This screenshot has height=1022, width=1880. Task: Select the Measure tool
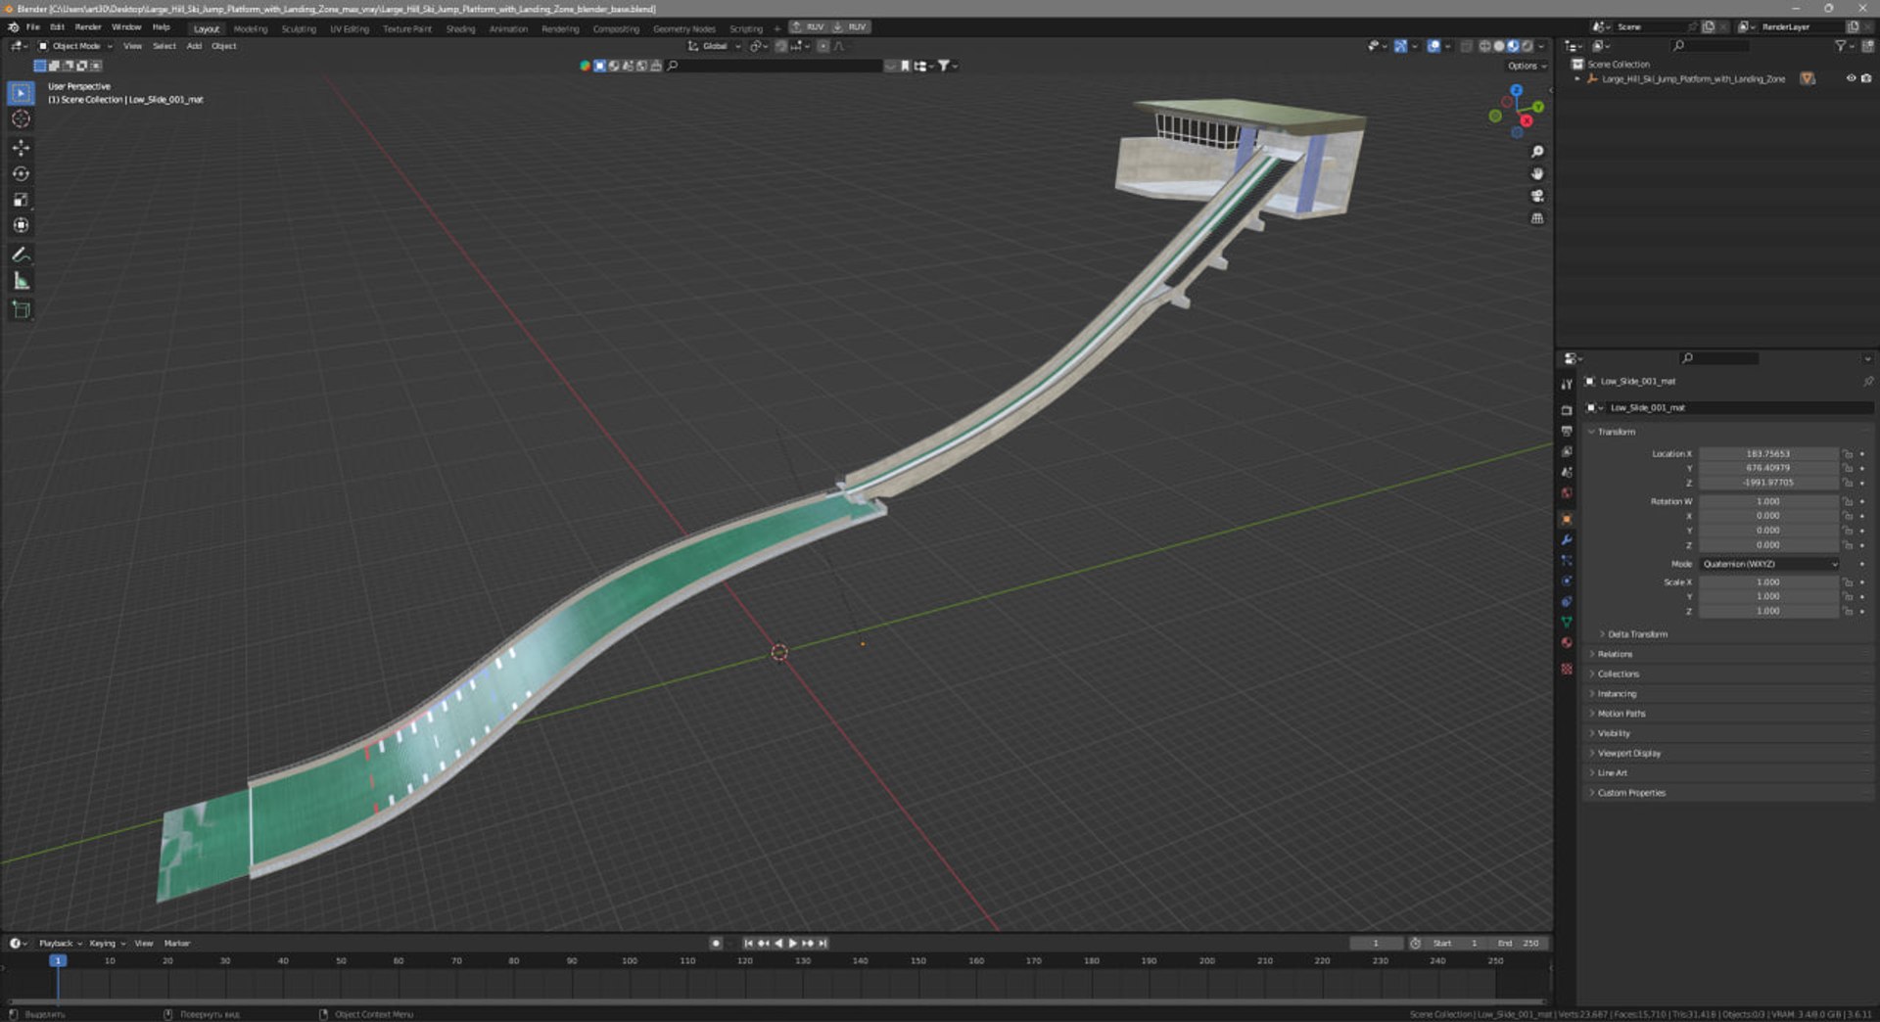tap(21, 281)
